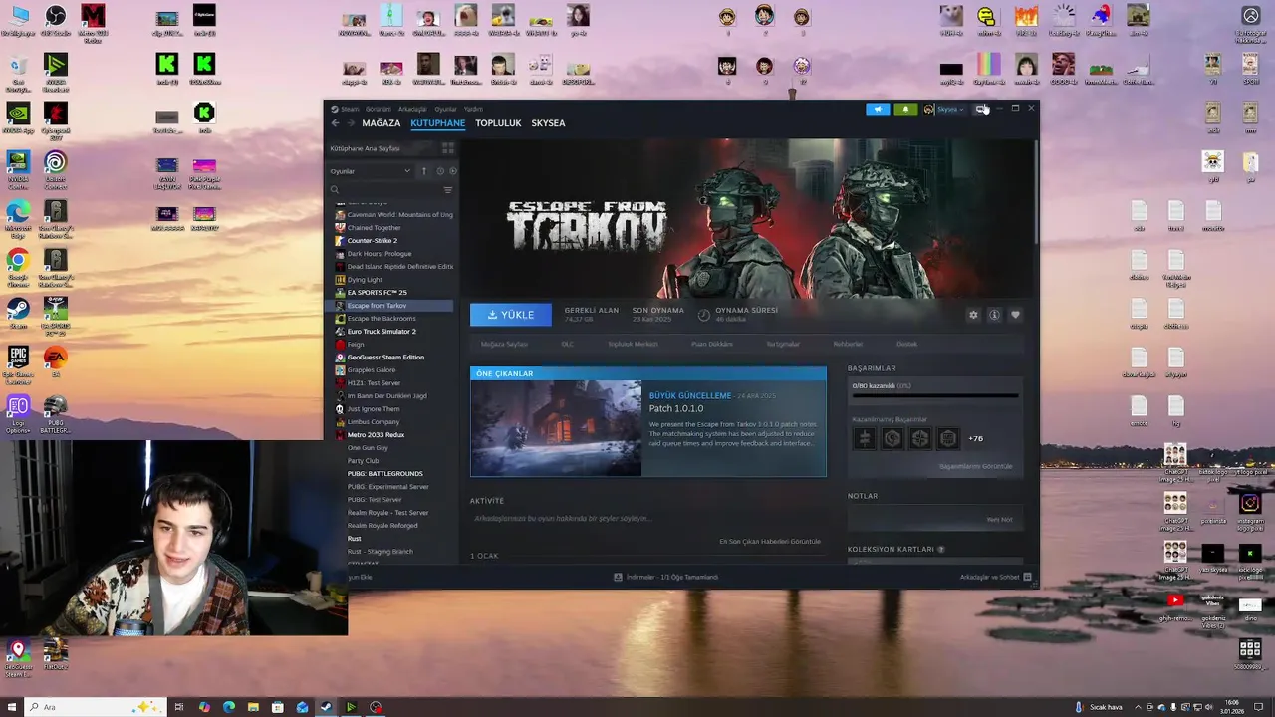Click the blue YÜKLE install button
The image size is (1275, 717).
[x=510, y=315]
